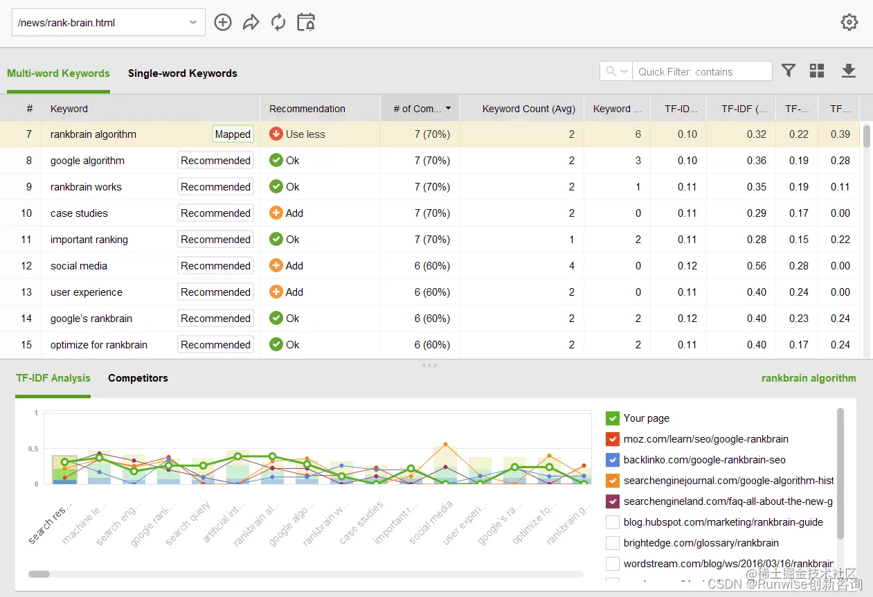Viewport: 873px width, 597px height.
Task: Sort by Keyword column header
Action: tap(151, 109)
